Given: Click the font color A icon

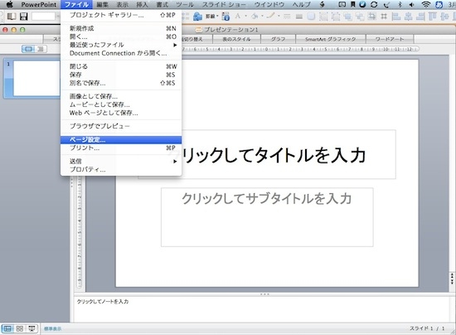Looking at the screenshot, I should 238,16.
